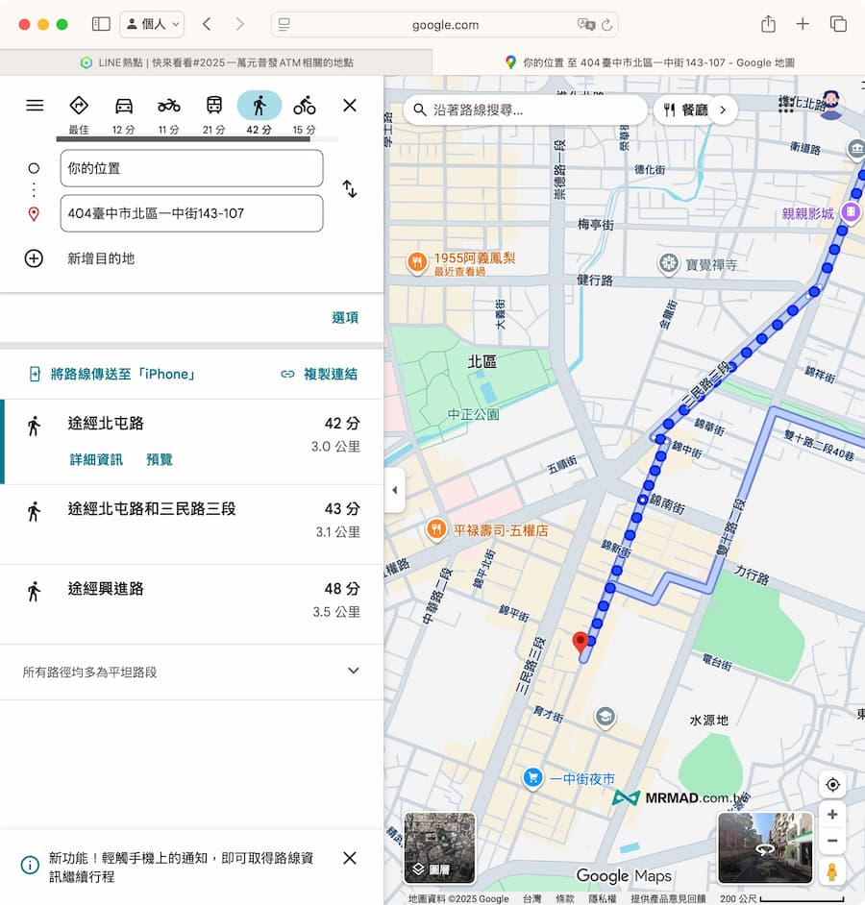Image resolution: width=865 pixels, height=905 pixels.
Task: Switch to the cycling route mode icon
Action: (304, 104)
